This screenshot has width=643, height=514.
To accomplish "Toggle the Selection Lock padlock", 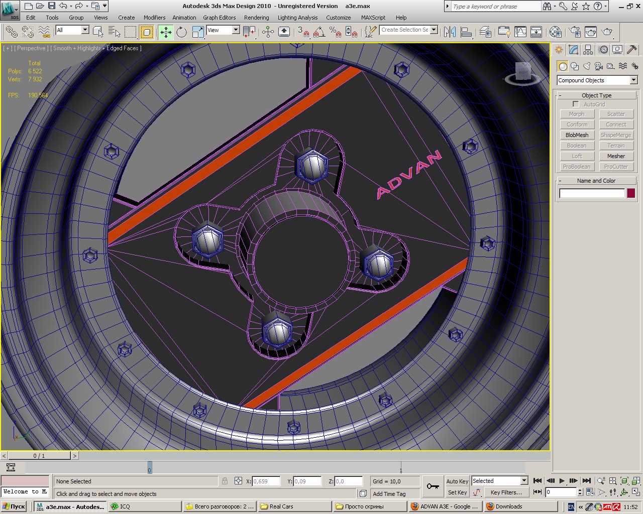I will 225,481.
